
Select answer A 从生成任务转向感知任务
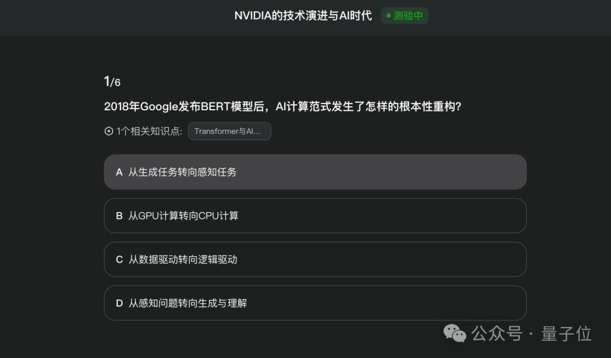315,172
